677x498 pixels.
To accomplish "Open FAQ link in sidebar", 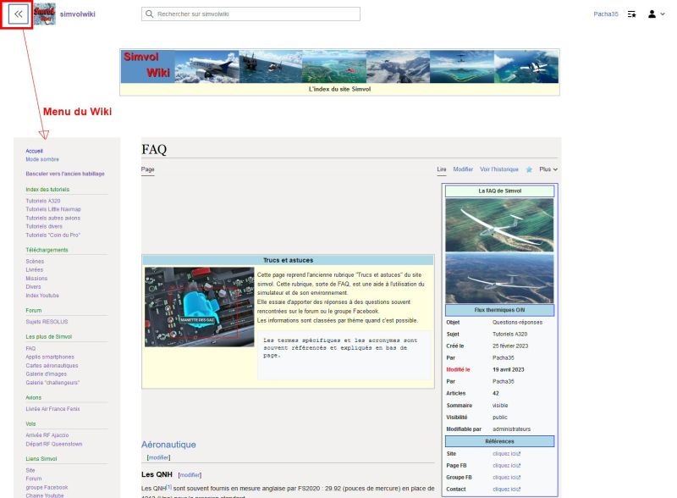I will [x=30, y=348].
